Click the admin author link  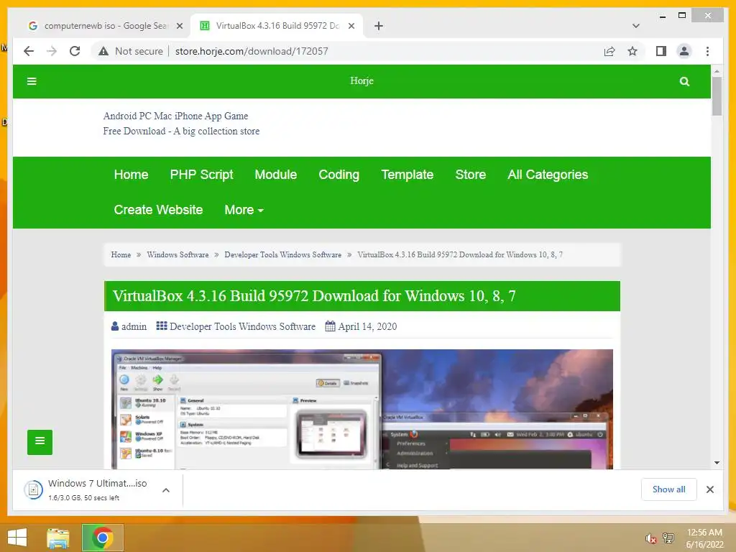coord(134,326)
